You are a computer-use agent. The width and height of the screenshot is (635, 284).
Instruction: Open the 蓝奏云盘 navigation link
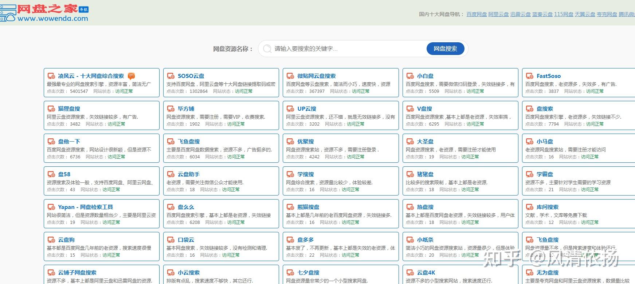pos(542,14)
